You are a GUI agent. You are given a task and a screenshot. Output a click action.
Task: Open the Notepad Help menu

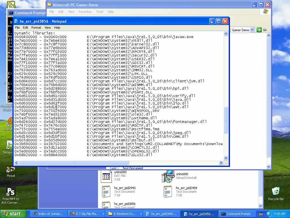(57, 28)
